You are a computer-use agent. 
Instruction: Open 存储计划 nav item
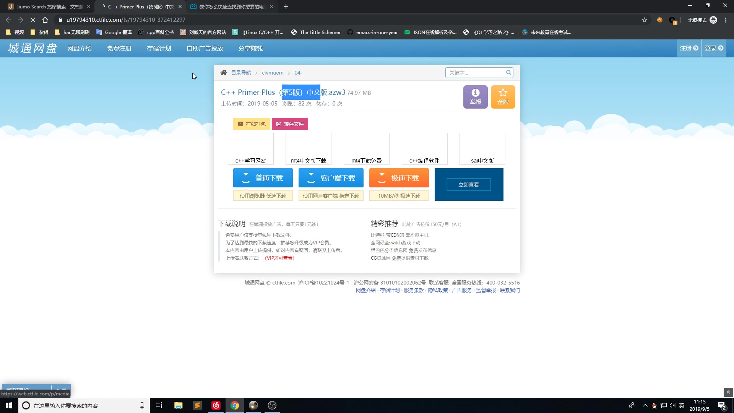[x=159, y=49]
